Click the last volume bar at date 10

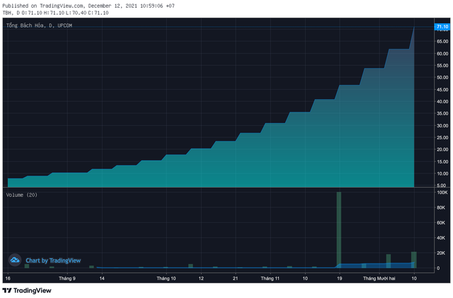click(414, 260)
